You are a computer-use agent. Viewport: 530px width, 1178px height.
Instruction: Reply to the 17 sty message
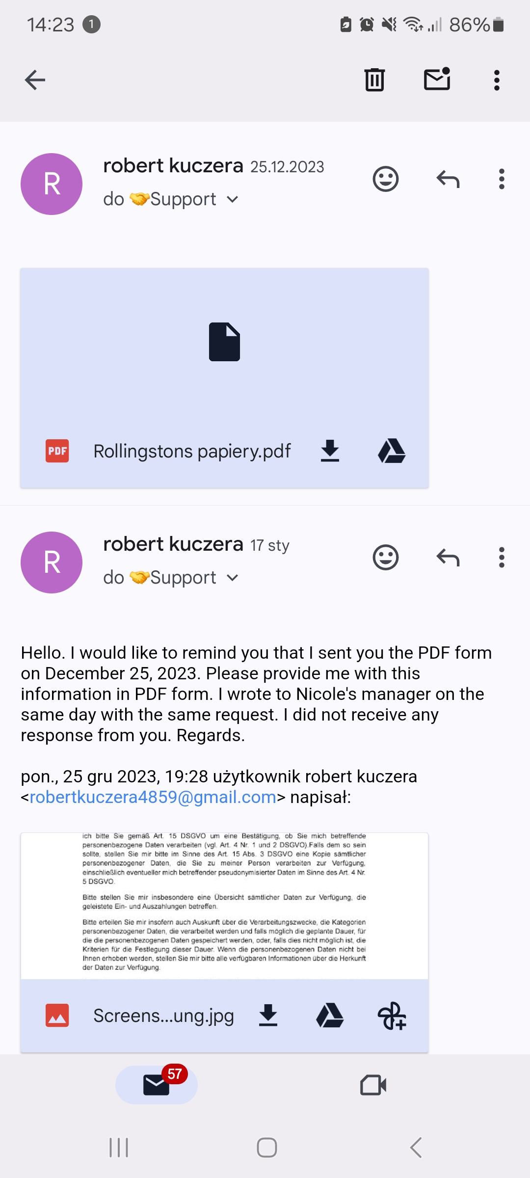[x=448, y=558]
